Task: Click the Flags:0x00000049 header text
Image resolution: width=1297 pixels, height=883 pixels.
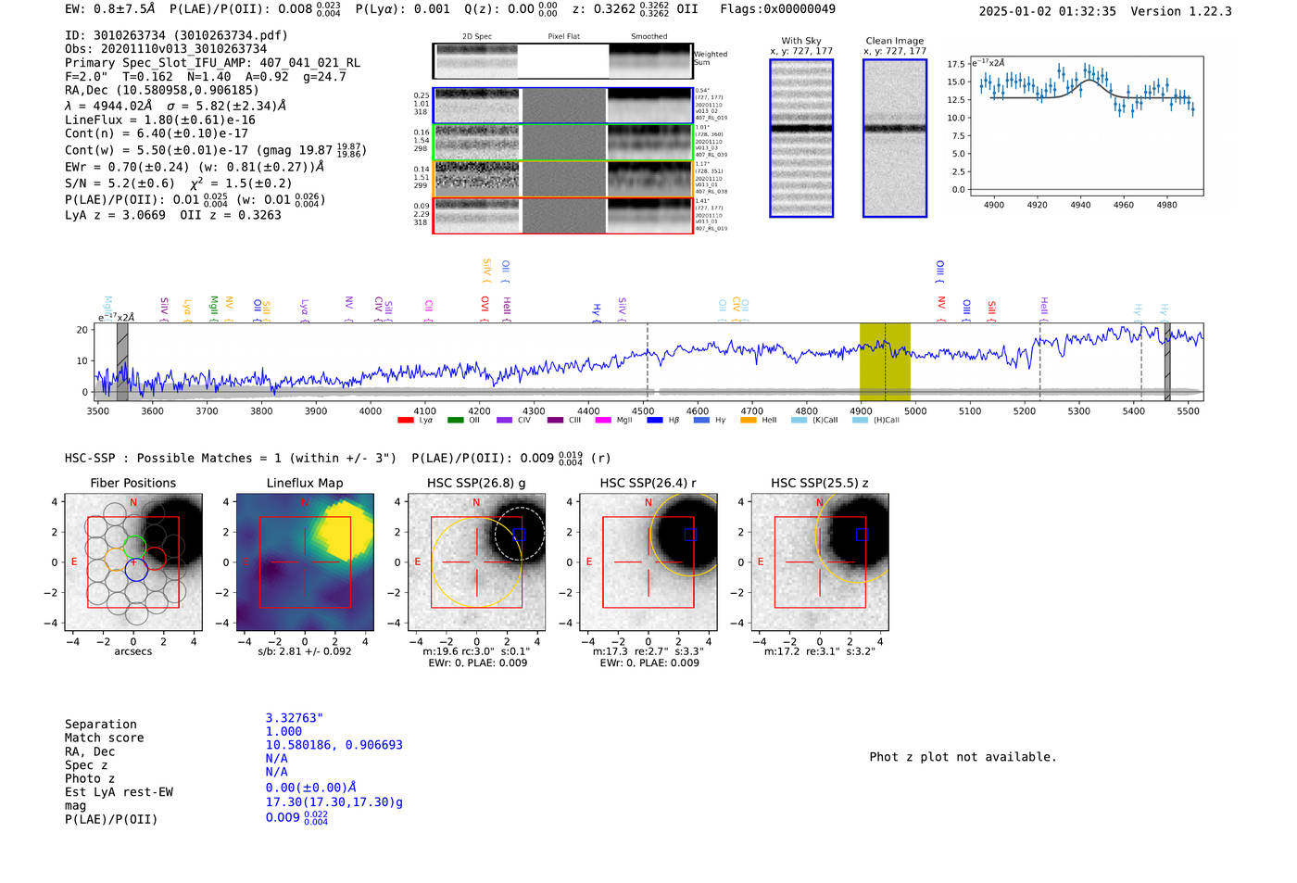Action: [777, 8]
